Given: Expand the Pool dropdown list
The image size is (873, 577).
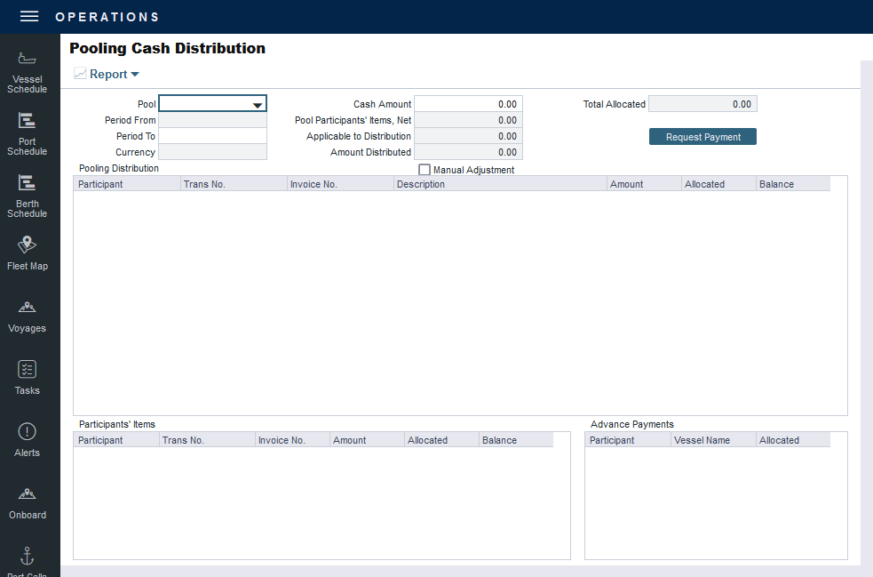Looking at the screenshot, I should 257,105.
